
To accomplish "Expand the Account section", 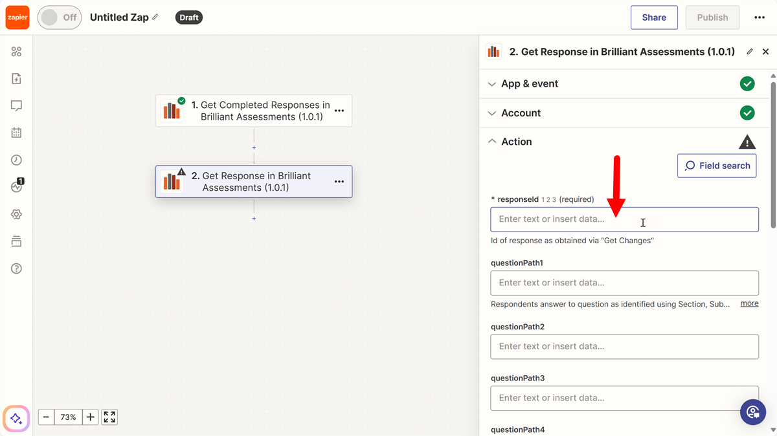I will (x=520, y=113).
